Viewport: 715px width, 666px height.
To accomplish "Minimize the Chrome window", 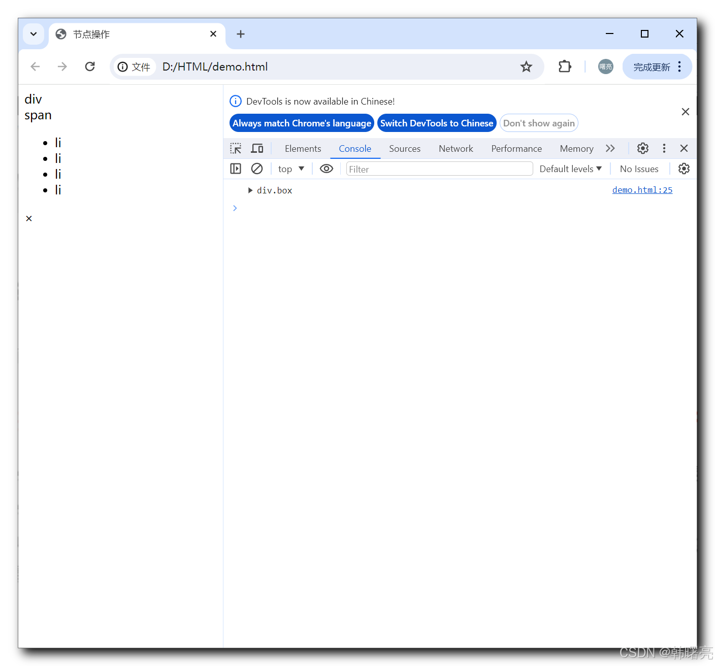I will 610,34.
